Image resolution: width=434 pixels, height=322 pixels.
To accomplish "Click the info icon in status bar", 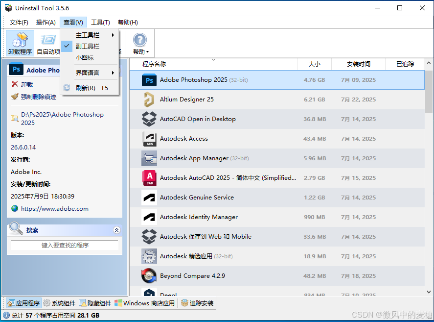I will 6,315.
